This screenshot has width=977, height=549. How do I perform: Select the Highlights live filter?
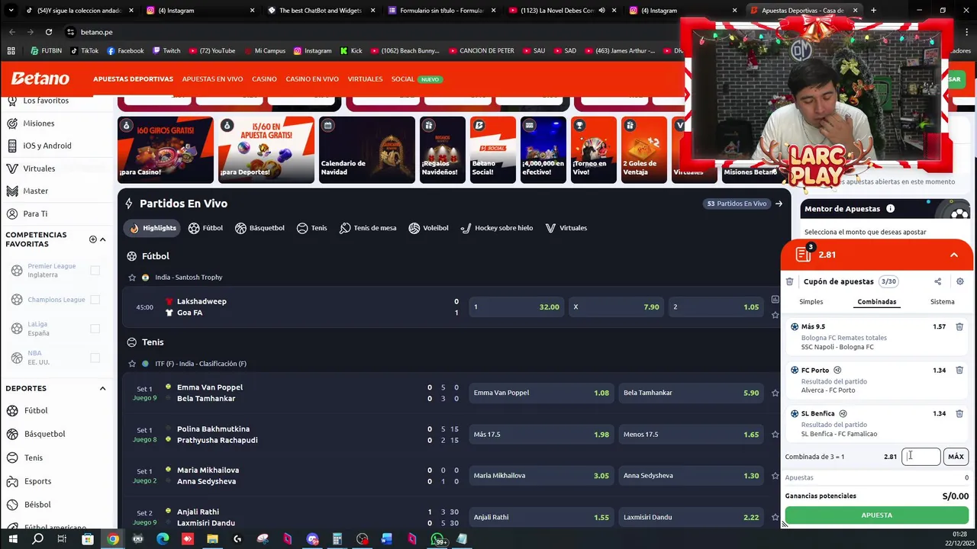(153, 228)
